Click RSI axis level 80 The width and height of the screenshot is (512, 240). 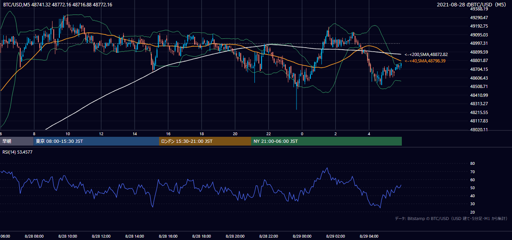click(472, 164)
